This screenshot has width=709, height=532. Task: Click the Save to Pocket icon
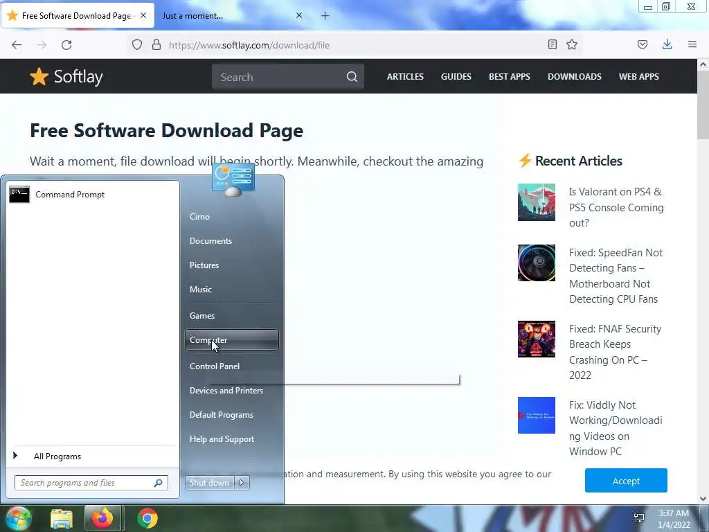643,44
